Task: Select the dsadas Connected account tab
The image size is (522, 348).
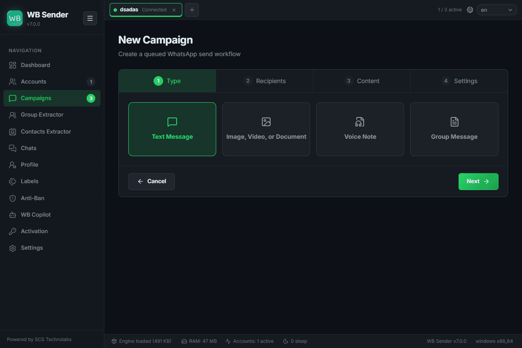Action: point(146,10)
